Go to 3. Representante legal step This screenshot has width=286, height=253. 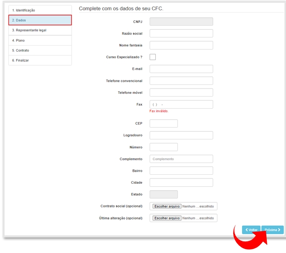pos(40,30)
